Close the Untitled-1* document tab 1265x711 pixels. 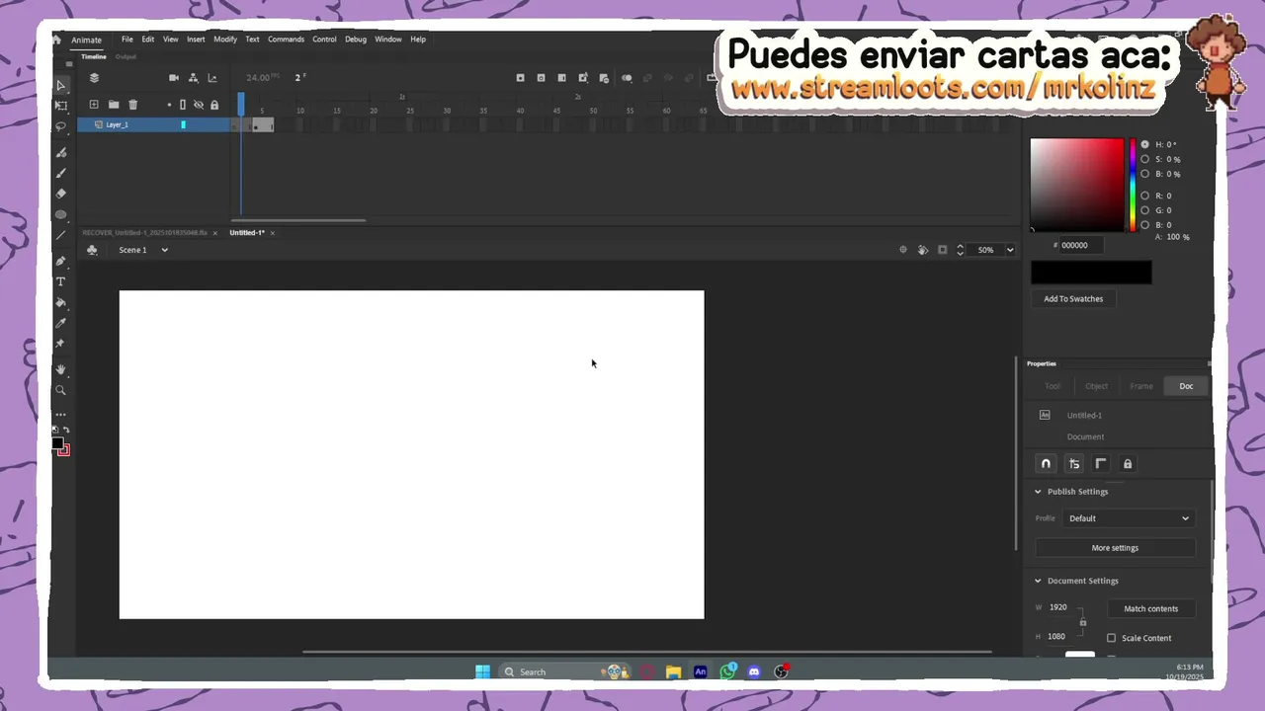click(273, 233)
